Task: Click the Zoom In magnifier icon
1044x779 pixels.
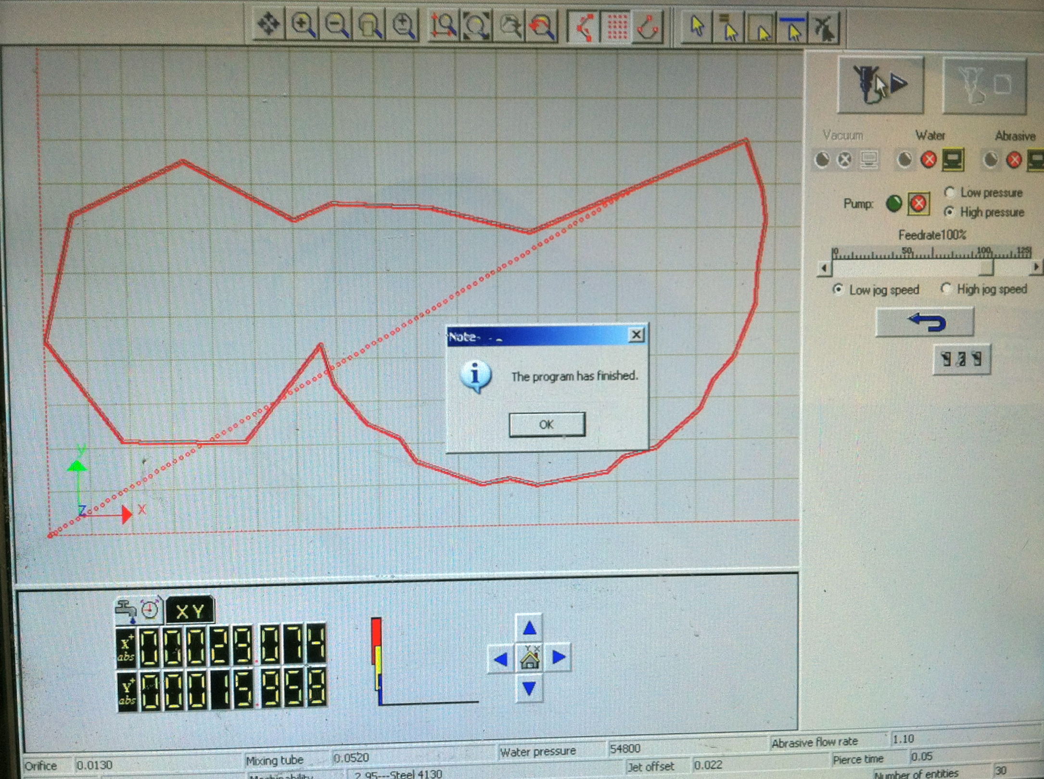Action: pyautogui.click(x=303, y=25)
